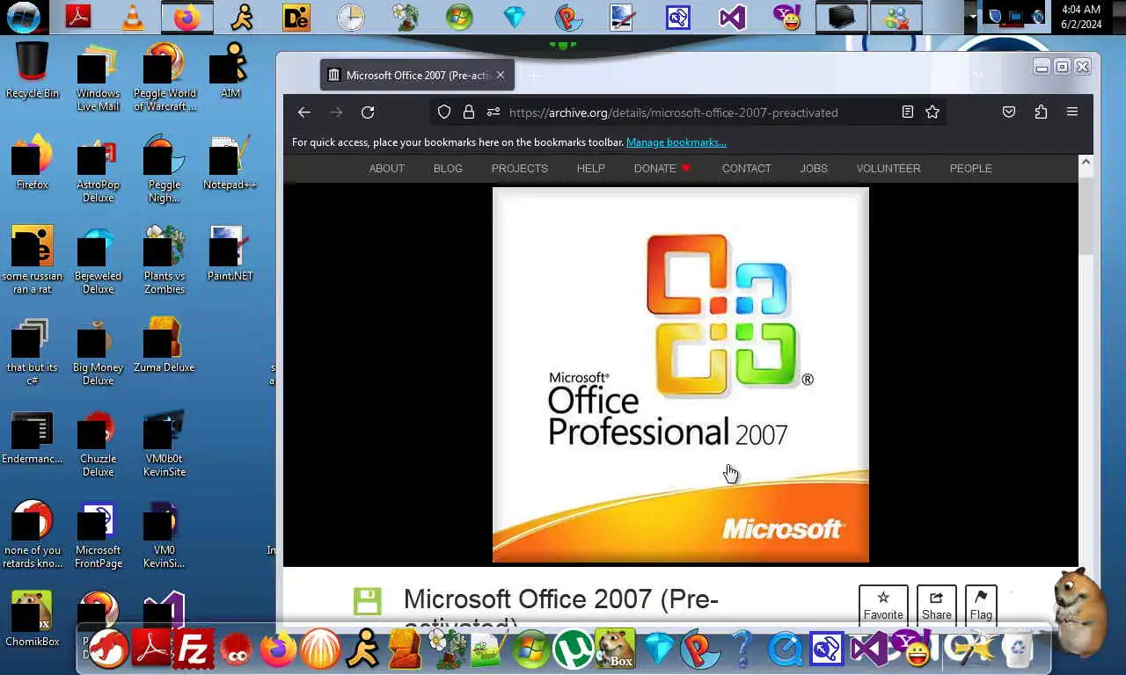This screenshot has height=675, width=1126.
Task: Flag this archive item
Action: (981, 606)
